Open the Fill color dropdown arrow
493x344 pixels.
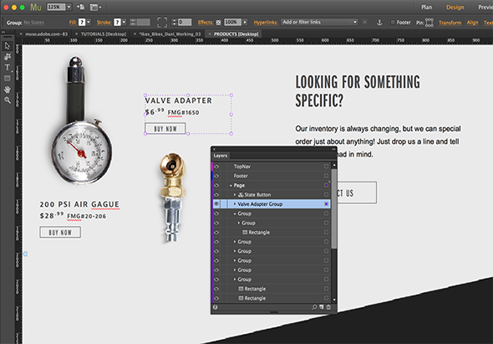(x=89, y=22)
